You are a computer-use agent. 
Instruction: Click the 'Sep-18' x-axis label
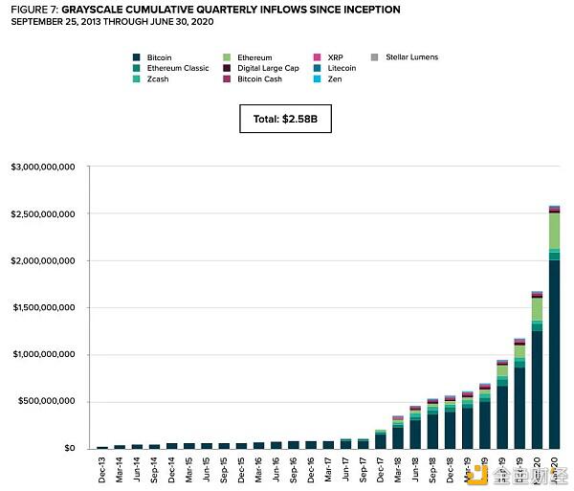pos(432,470)
